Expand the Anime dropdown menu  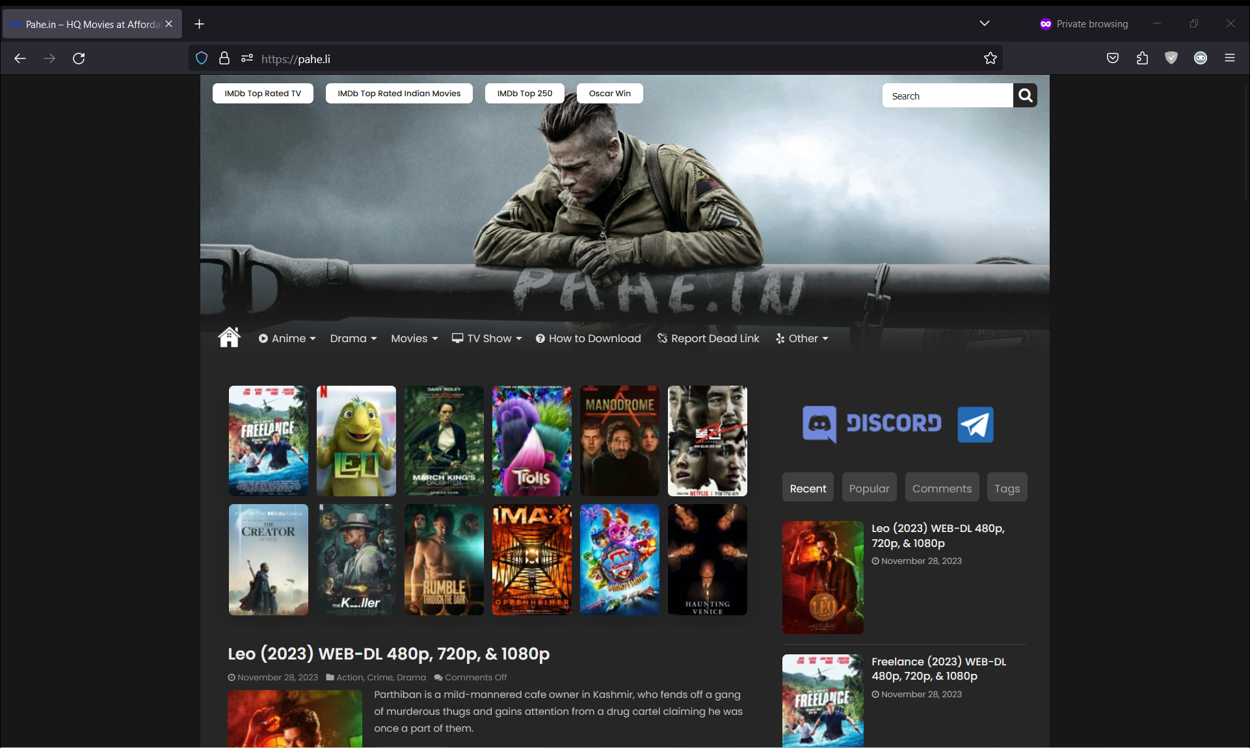tap(287, 338)
